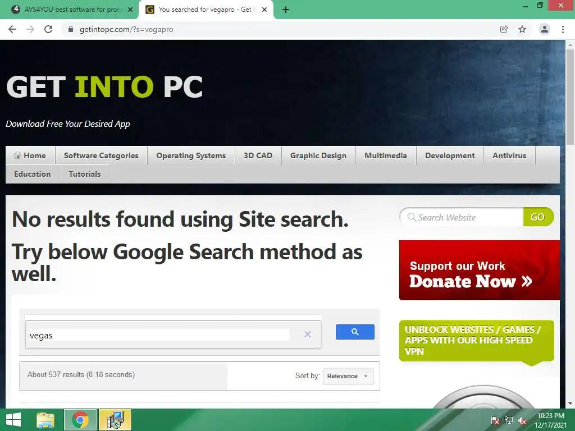Open Education menu item
This screenshot has height=431, width=575.
tap(32, 174)
